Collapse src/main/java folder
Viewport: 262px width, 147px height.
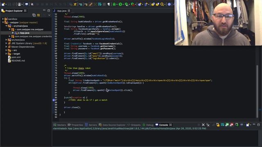pos(7,26)
